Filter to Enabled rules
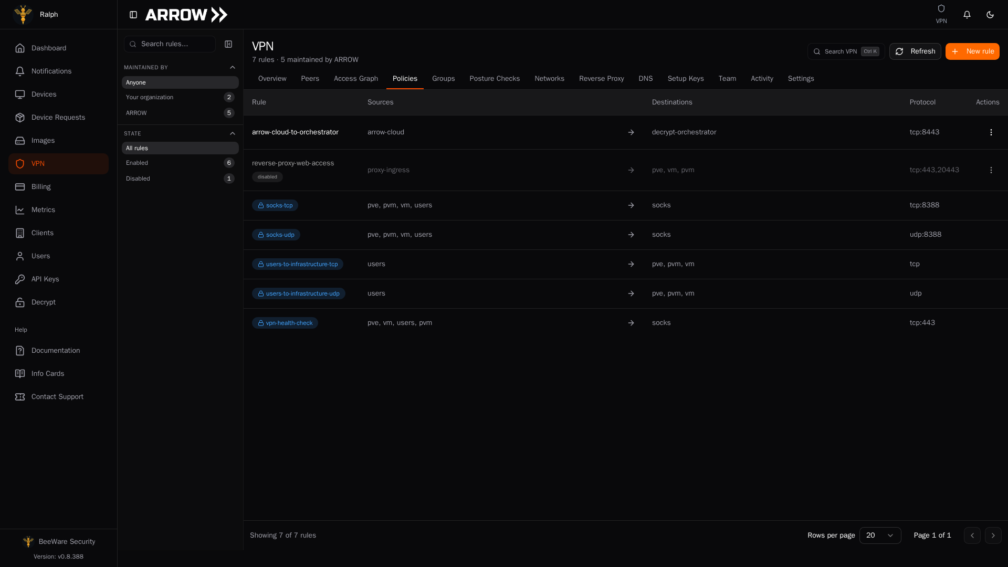This screenshot has height=567, width=1008. click(x=180, y=163)
